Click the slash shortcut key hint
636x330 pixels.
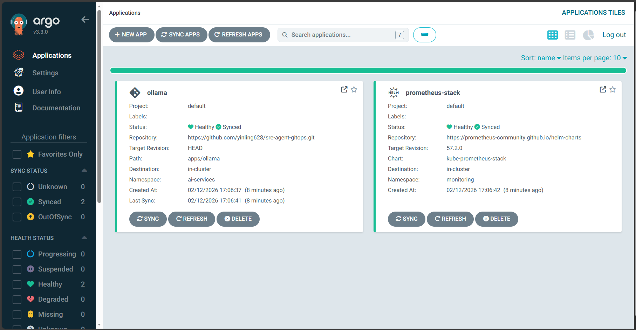point(399,35)
